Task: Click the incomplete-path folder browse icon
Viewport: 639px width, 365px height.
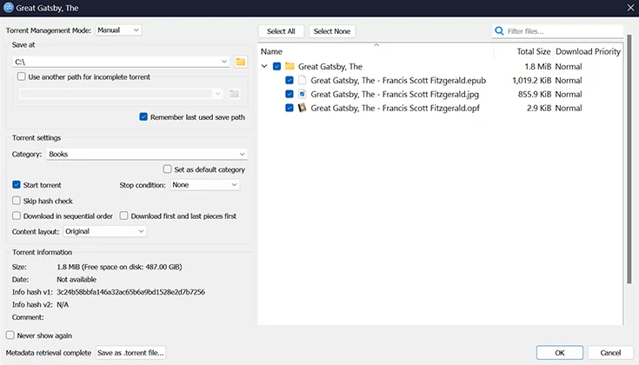Action: click(x=234, y=94)
